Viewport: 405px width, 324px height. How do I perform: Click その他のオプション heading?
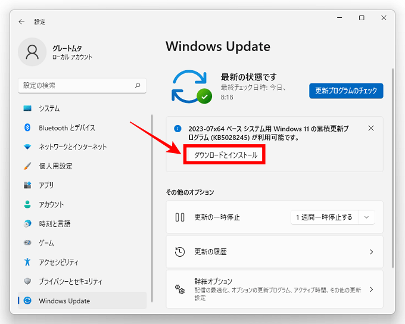point(190,192)
